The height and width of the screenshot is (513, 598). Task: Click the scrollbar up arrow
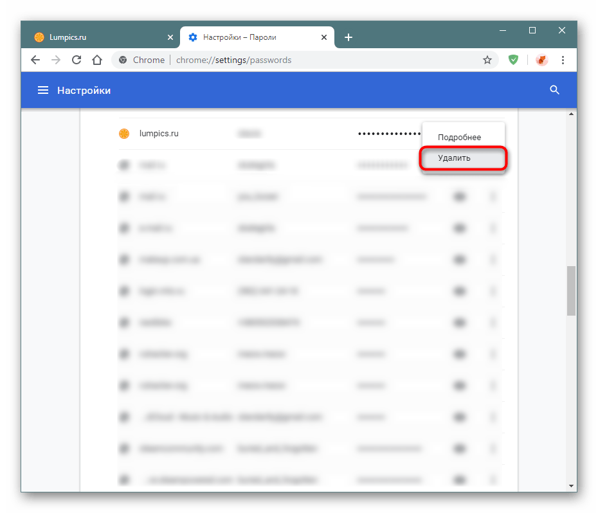pos(571,114)
